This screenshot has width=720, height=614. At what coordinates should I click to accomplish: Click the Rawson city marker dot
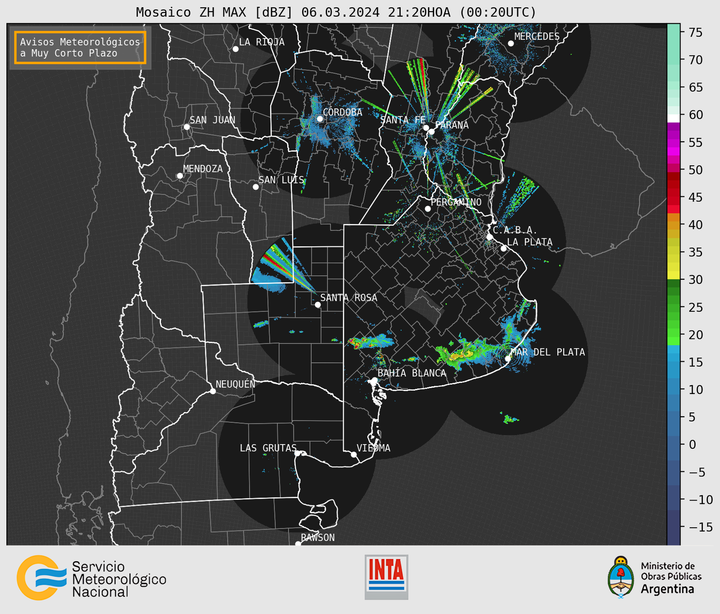[298, 544]
